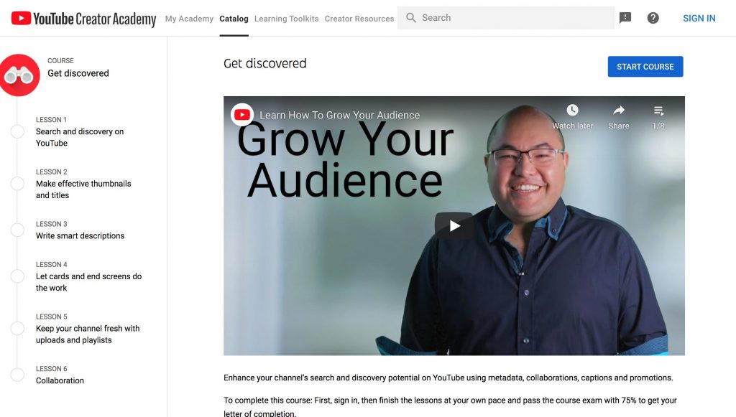This screenshot has width=736, height=417.
Task: Click the Get discovered page heading
Action: click(x=265, y=63)
